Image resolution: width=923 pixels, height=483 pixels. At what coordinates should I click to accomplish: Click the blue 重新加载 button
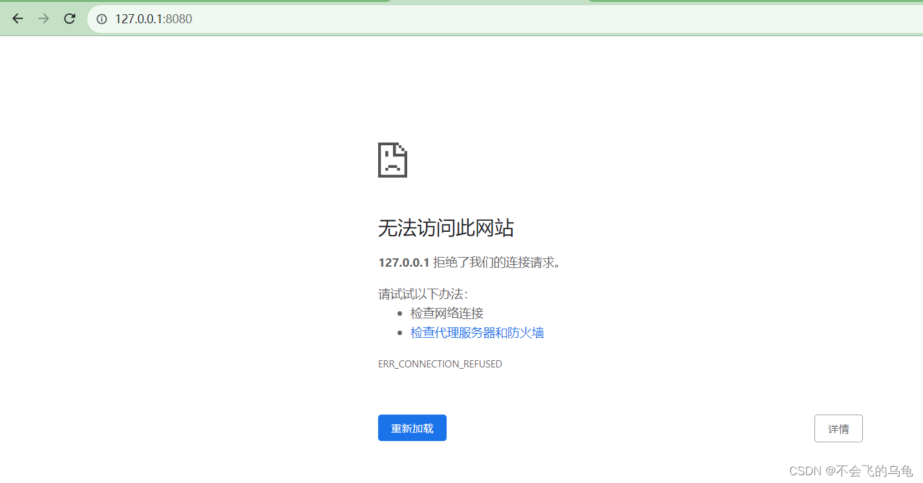[x=412, y=428]
